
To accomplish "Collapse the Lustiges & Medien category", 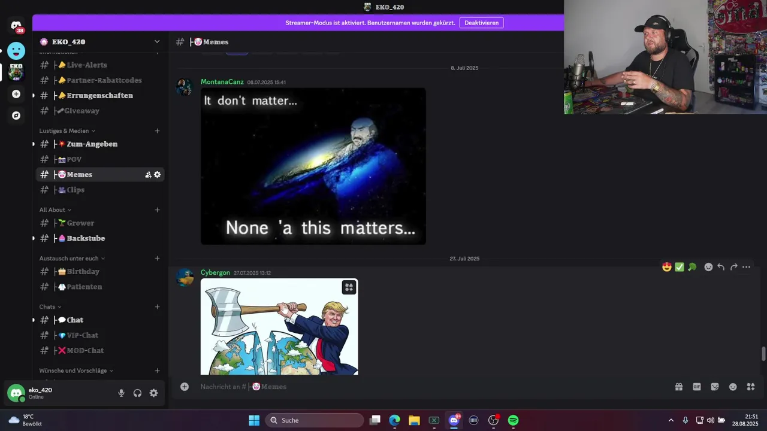I will (x=67, y=130).
